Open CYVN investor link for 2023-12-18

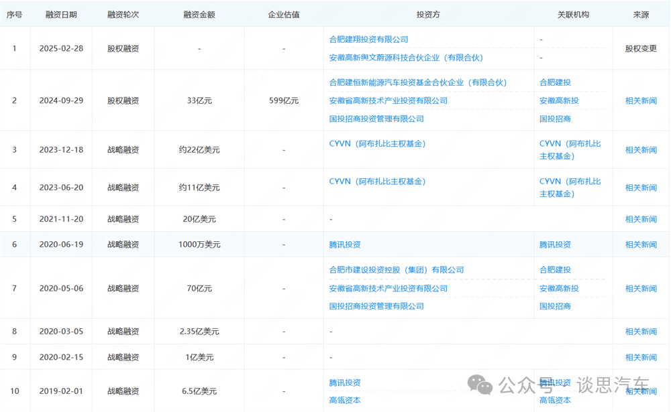[x=377, y=144]
